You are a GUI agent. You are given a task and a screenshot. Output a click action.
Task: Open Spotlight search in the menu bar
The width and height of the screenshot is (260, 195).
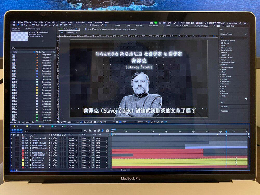click(x=240, y=23)
